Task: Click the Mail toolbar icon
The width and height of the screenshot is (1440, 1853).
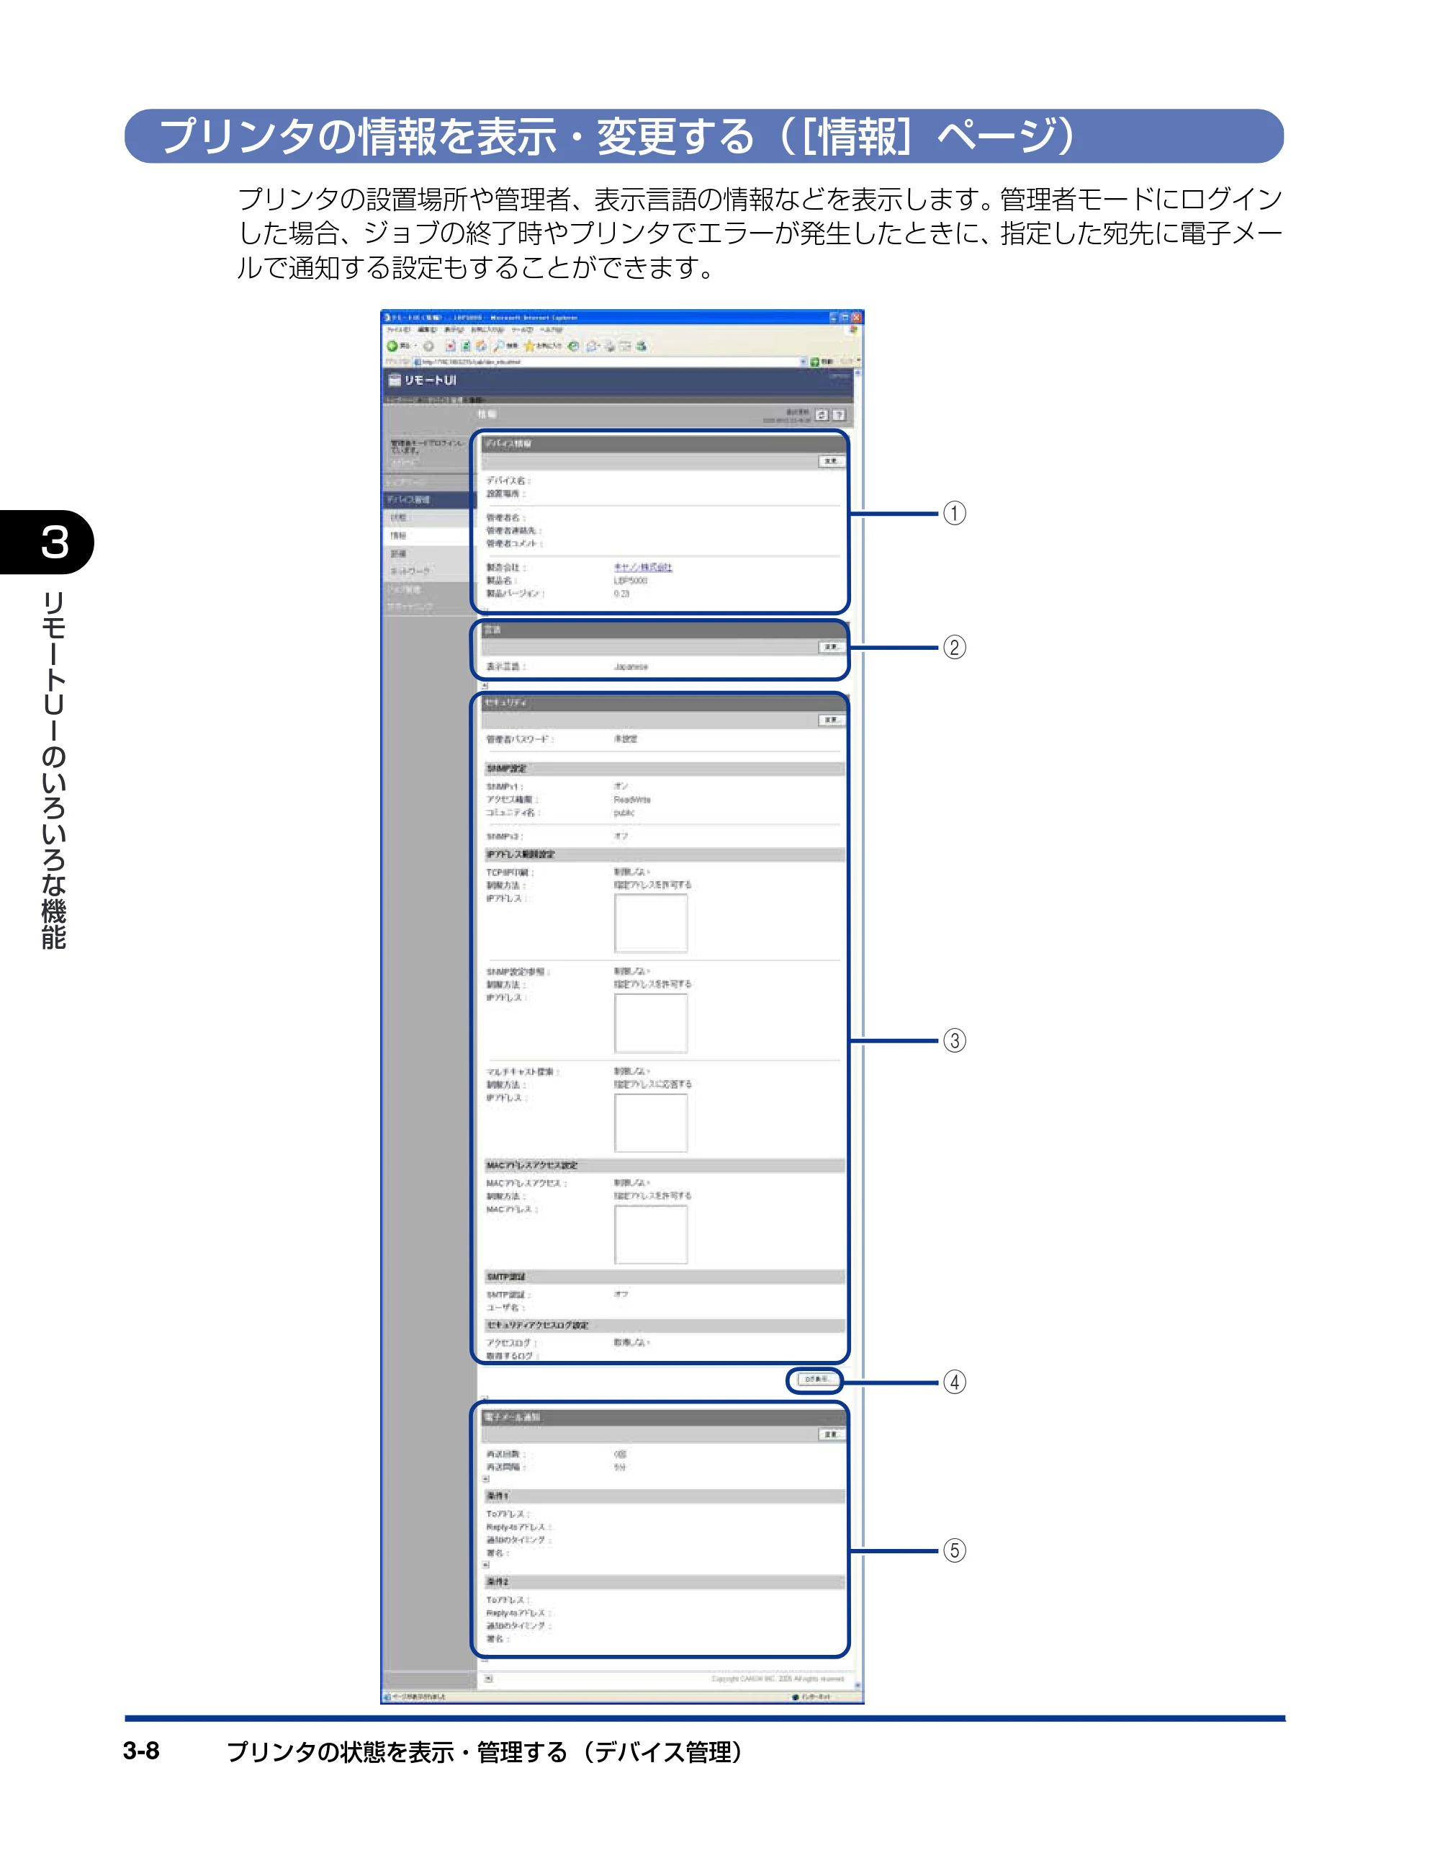Action: point(592,346)
